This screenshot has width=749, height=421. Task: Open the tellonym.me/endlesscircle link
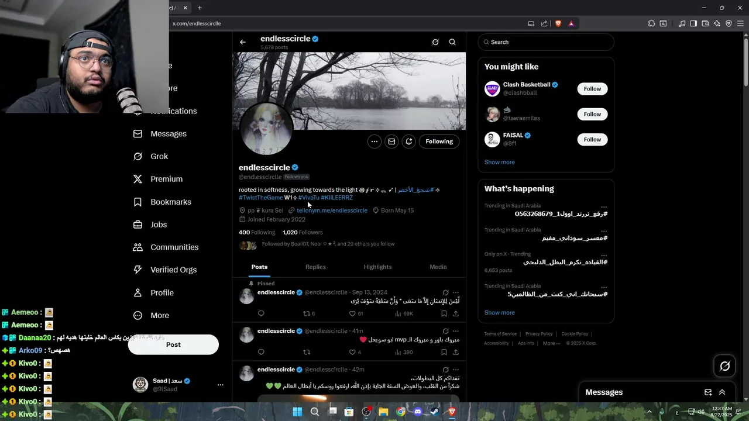(x=332, y=210)
